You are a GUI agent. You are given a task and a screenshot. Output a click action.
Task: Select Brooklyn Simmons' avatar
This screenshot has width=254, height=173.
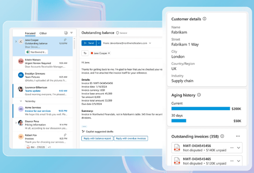(x=21, y=75)
